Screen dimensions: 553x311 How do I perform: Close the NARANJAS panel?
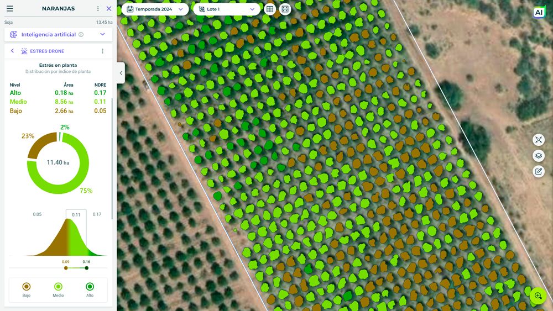pyautogui.click(x=109, y=9)
